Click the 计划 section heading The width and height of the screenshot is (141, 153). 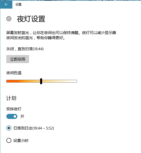11,98
